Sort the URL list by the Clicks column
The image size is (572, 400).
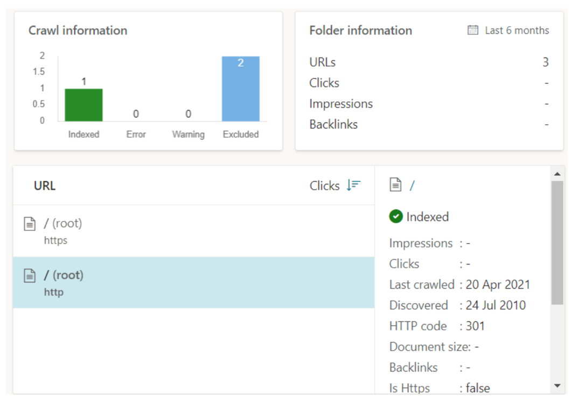pyautogui.click(x=325, y=185)
